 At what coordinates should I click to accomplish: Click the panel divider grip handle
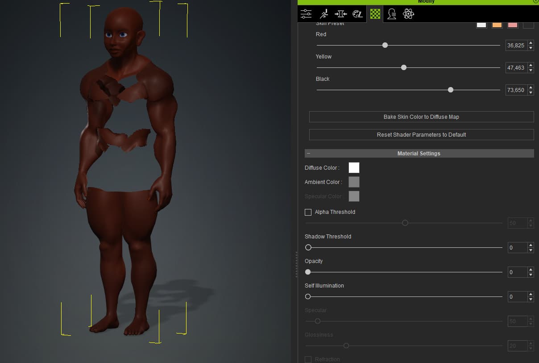(296, 265)
